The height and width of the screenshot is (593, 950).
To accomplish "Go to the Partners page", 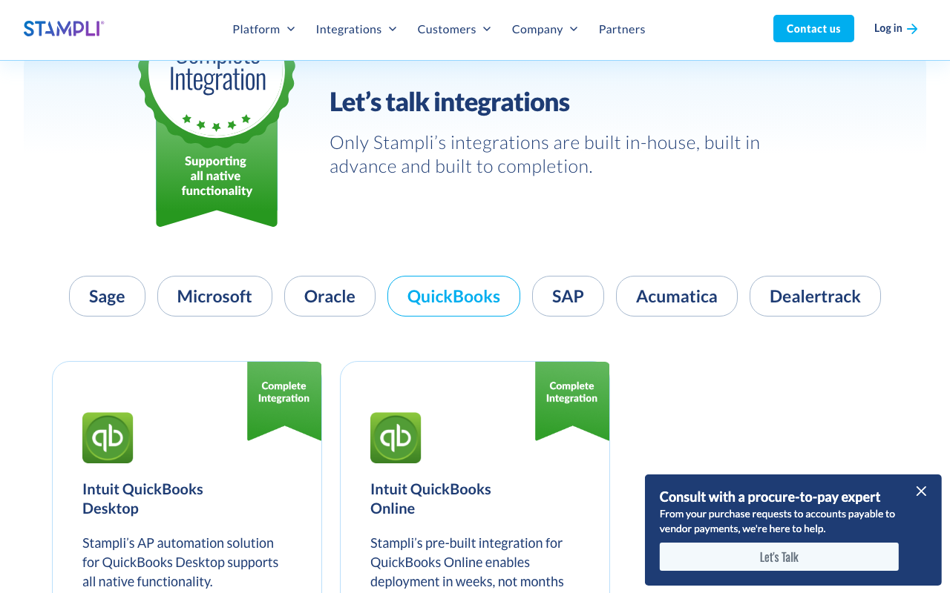I will 622,29.
